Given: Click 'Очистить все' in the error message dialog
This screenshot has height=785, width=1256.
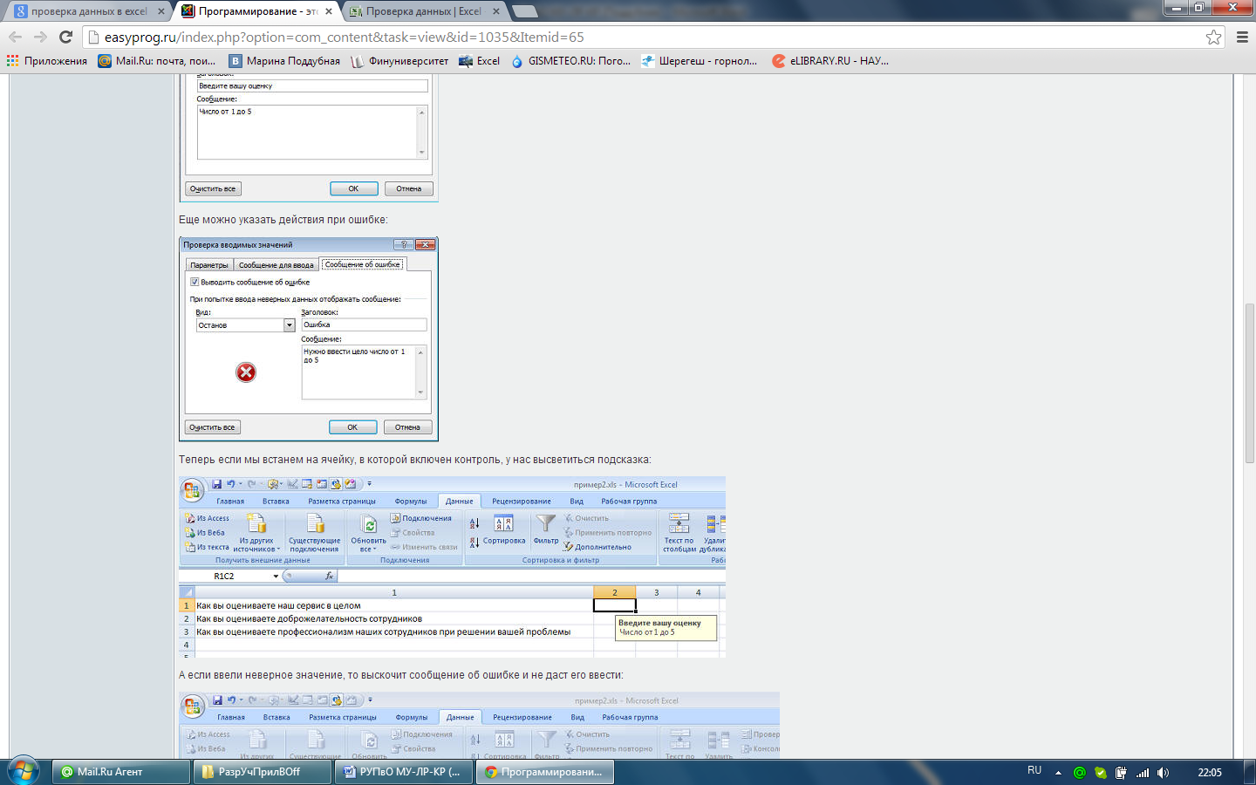Looking at the screenshot, I should pos(213,427).
